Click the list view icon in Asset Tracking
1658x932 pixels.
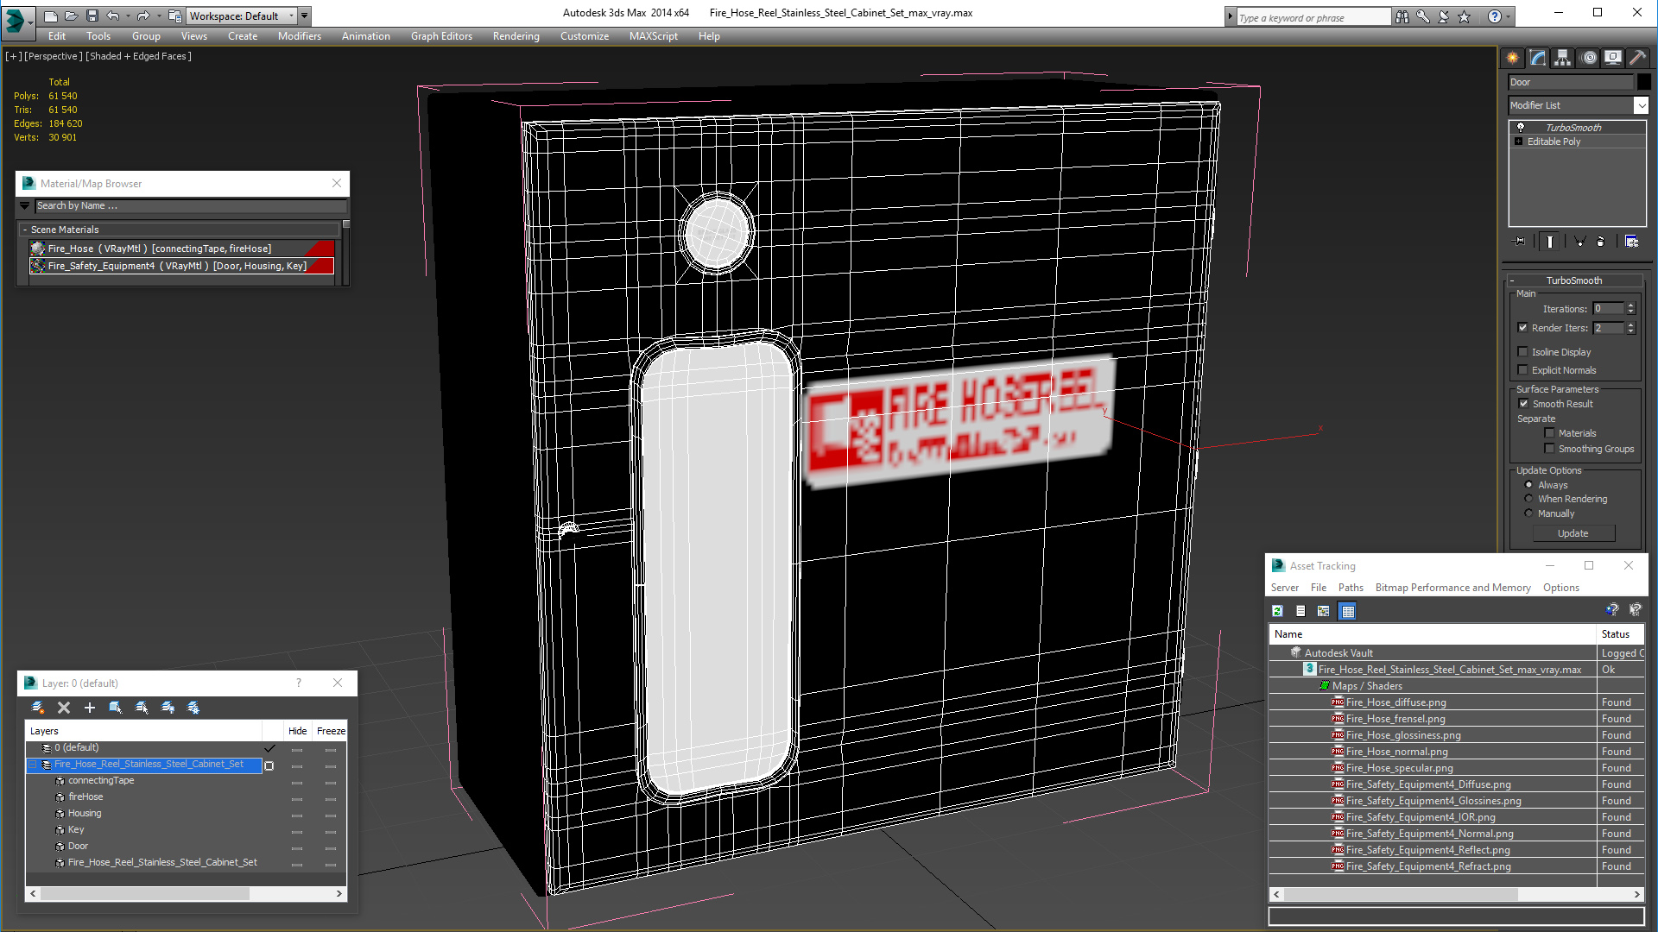tap(1300, 611)
